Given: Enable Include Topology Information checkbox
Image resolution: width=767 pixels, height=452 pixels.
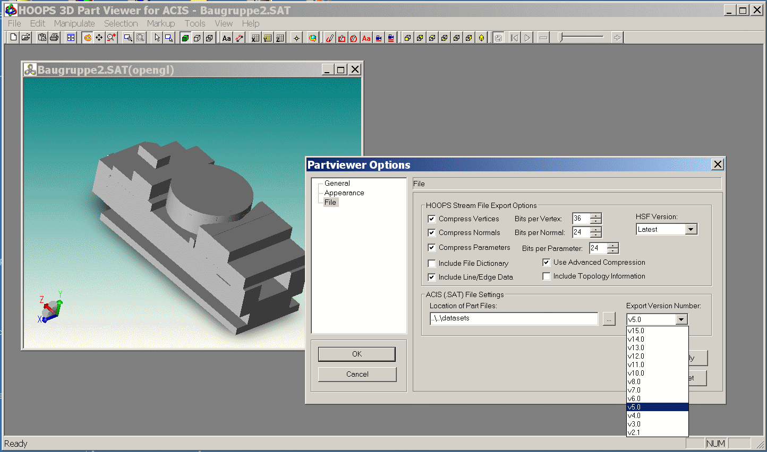Looking at the screenshot, I should point(546,276).
